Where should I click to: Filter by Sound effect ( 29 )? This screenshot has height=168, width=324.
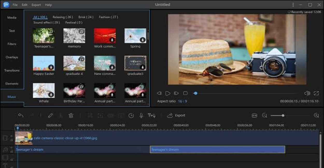click(x=47, y=22)
